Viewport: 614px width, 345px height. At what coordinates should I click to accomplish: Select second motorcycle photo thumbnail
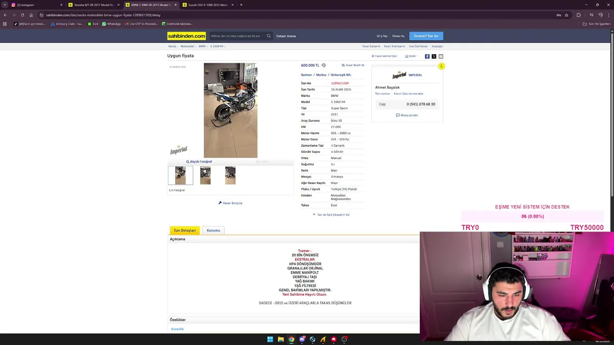[205, 175]
